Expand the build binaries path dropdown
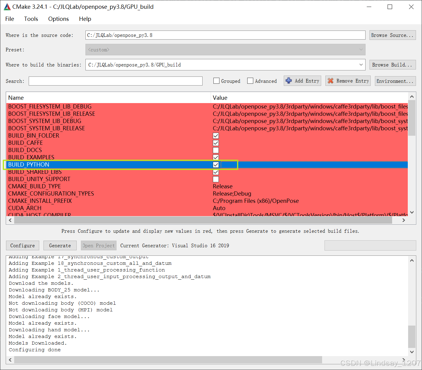The height and width of the screenshot is (370, 422). point(361,65)
